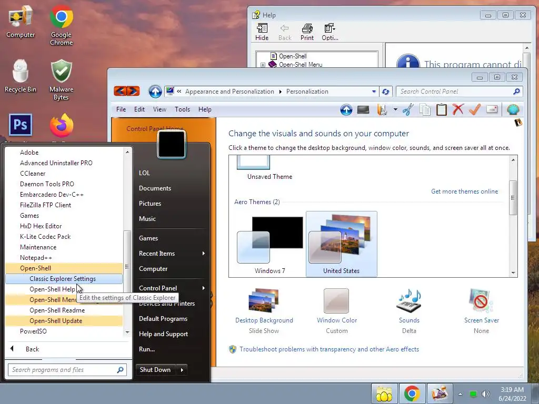Refresh the Control Panel address bar

[x=385, y=92]
